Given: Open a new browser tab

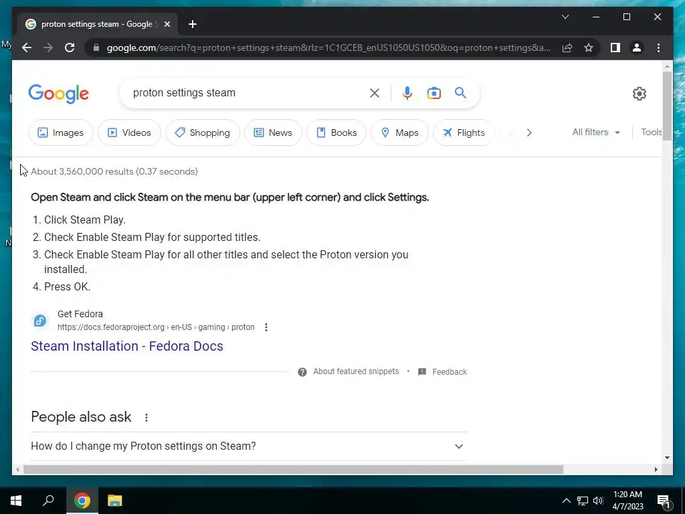Looking at the screenshot, I should pos(193,24).
